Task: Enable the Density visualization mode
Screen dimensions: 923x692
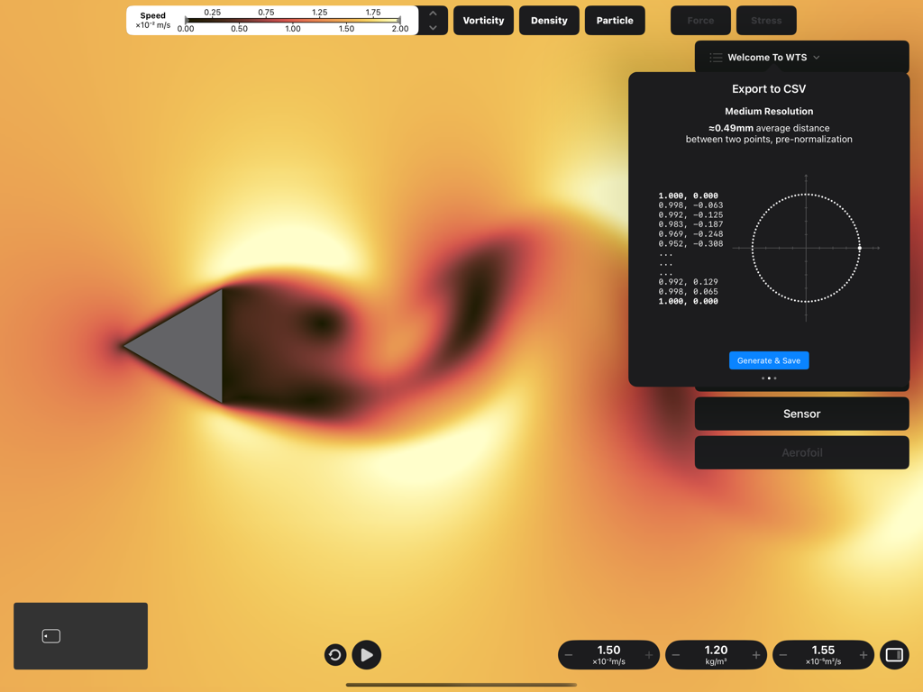Action: tap(549, 20)
